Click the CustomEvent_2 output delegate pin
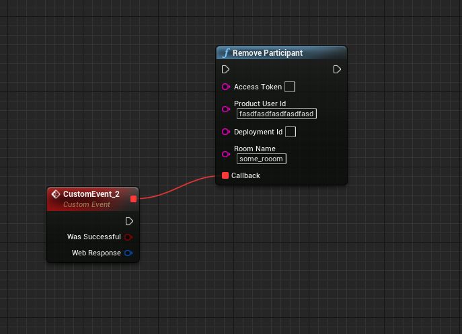The image size is (462, 334). click(133, 198)
